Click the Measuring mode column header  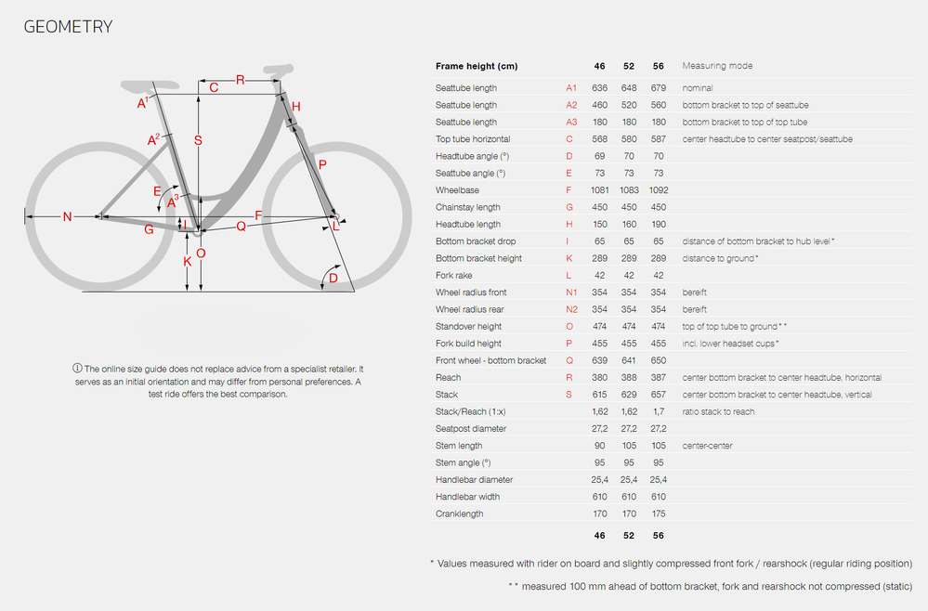point(717,66)
